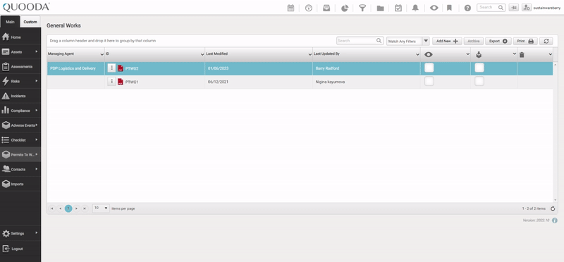Image resolution: width=564 pixels, height=262 pixels.
Task: Tick the archive checkbox for PTW02
Action: click(x=479, y=68)
